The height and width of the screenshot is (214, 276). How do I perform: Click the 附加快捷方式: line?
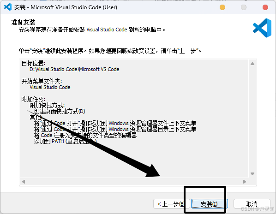(x=47, y=105)
